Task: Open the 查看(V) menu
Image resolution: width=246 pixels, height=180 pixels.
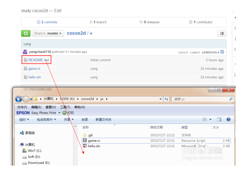Action: click(x=51, y=107)
